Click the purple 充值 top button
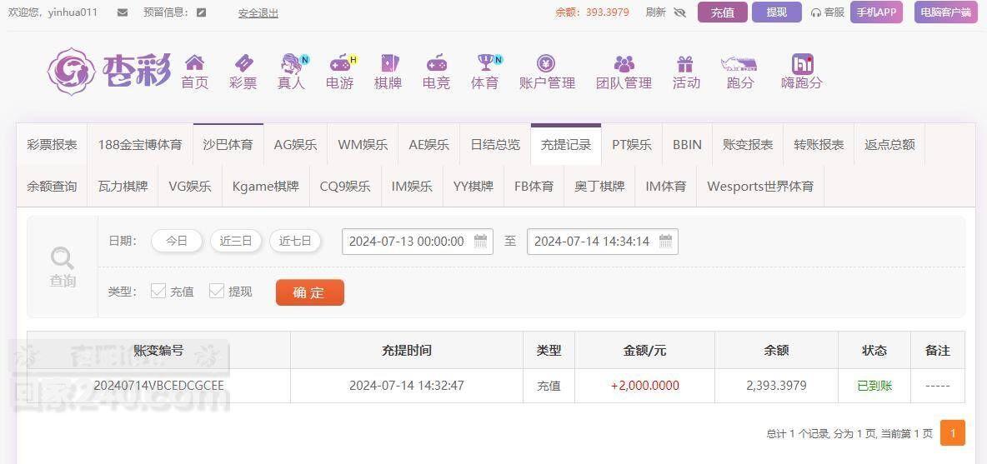Image resolution: width=987 pixels, height=464 pixels. pyautogui.click(x=723, y=12)
